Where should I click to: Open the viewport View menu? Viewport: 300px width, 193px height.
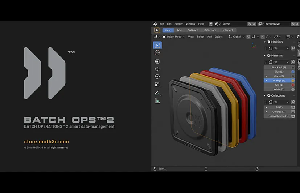pyautogui.click(x=191, y=37)
